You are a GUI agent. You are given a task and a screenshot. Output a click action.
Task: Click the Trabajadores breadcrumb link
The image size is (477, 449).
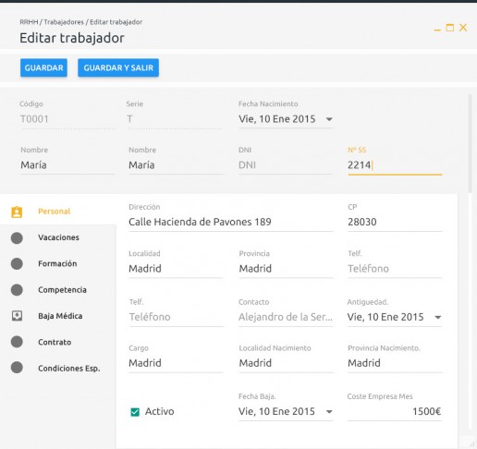tap(64, 22)
